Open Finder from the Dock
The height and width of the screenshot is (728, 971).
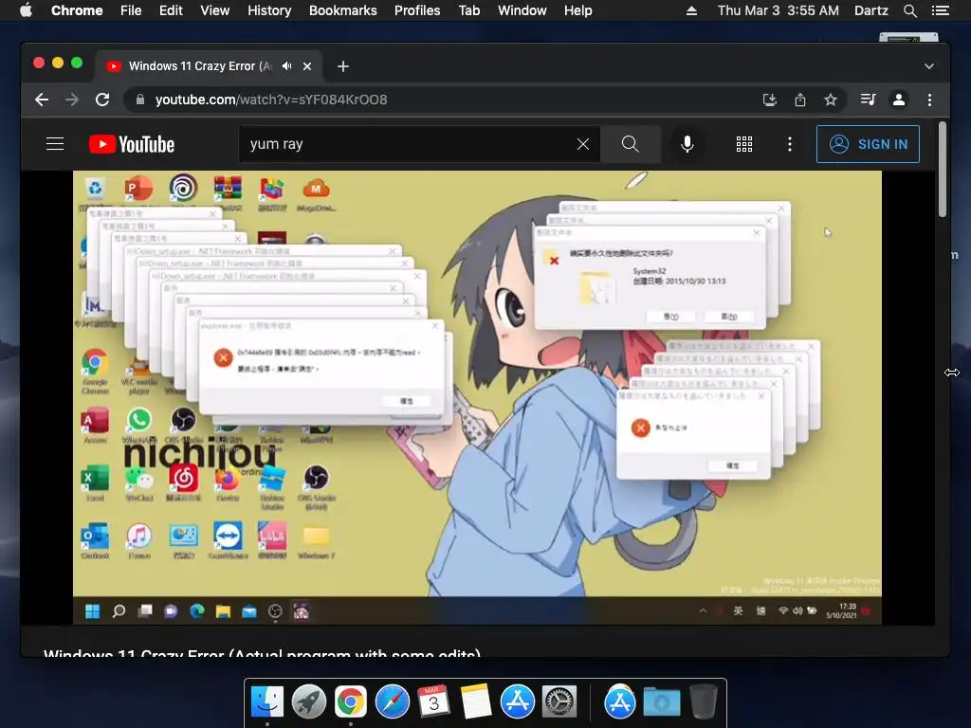click(x=266, y=702)
